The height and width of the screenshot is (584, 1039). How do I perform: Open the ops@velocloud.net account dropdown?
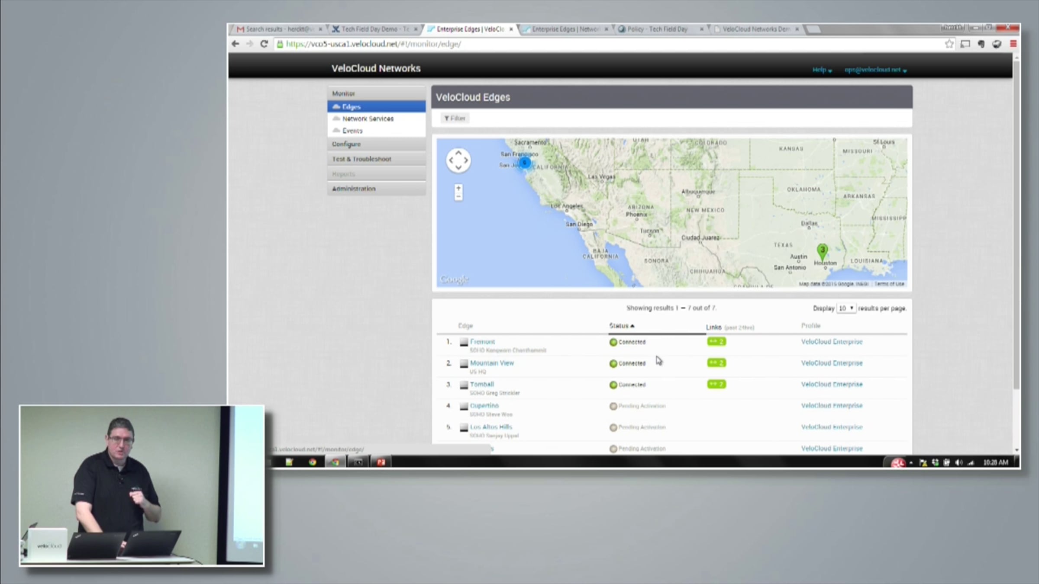875,70
